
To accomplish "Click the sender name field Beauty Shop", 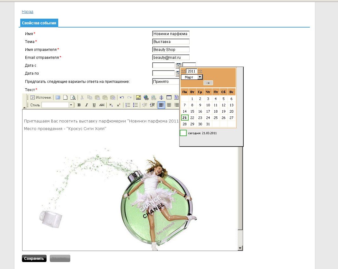I will [171, 50].
